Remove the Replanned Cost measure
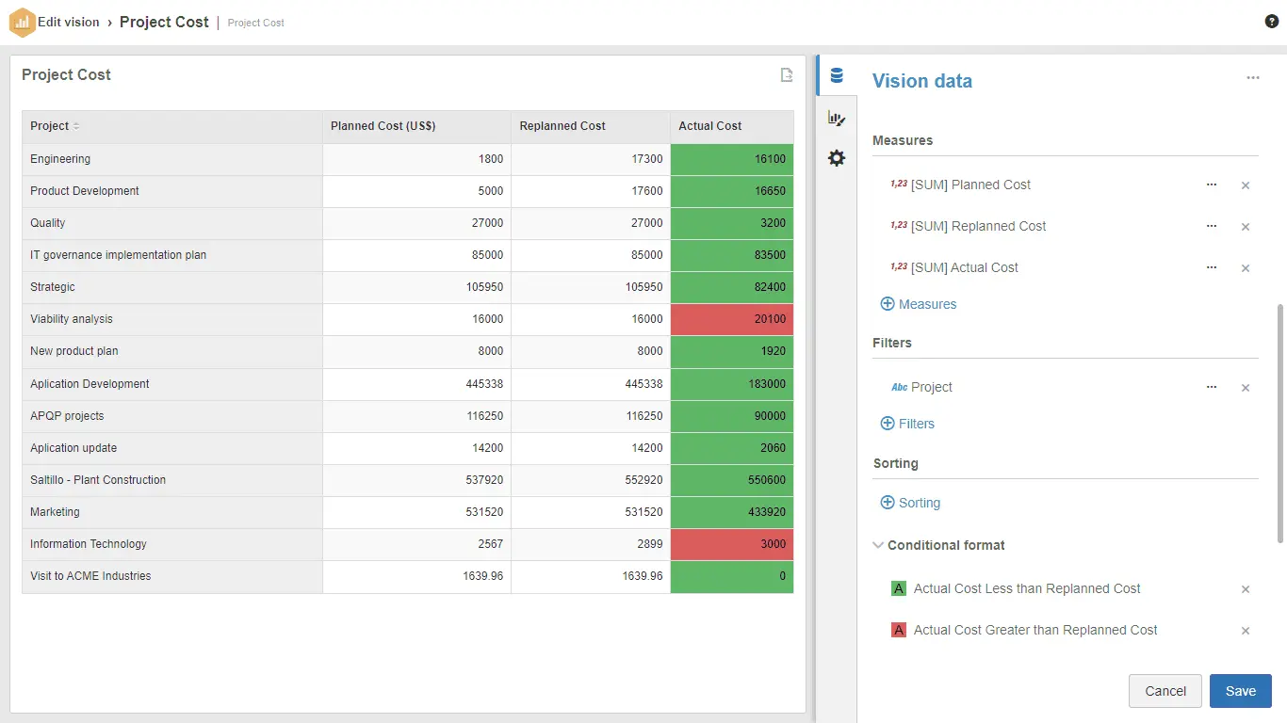1287x723 pixels. pos(1246,226)
